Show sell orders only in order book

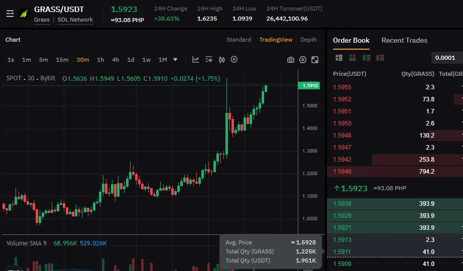point(380,58)
